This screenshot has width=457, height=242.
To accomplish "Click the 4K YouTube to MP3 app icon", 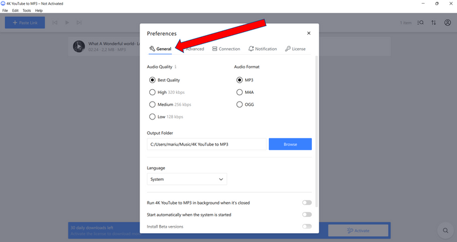I will tap(3, 4).
